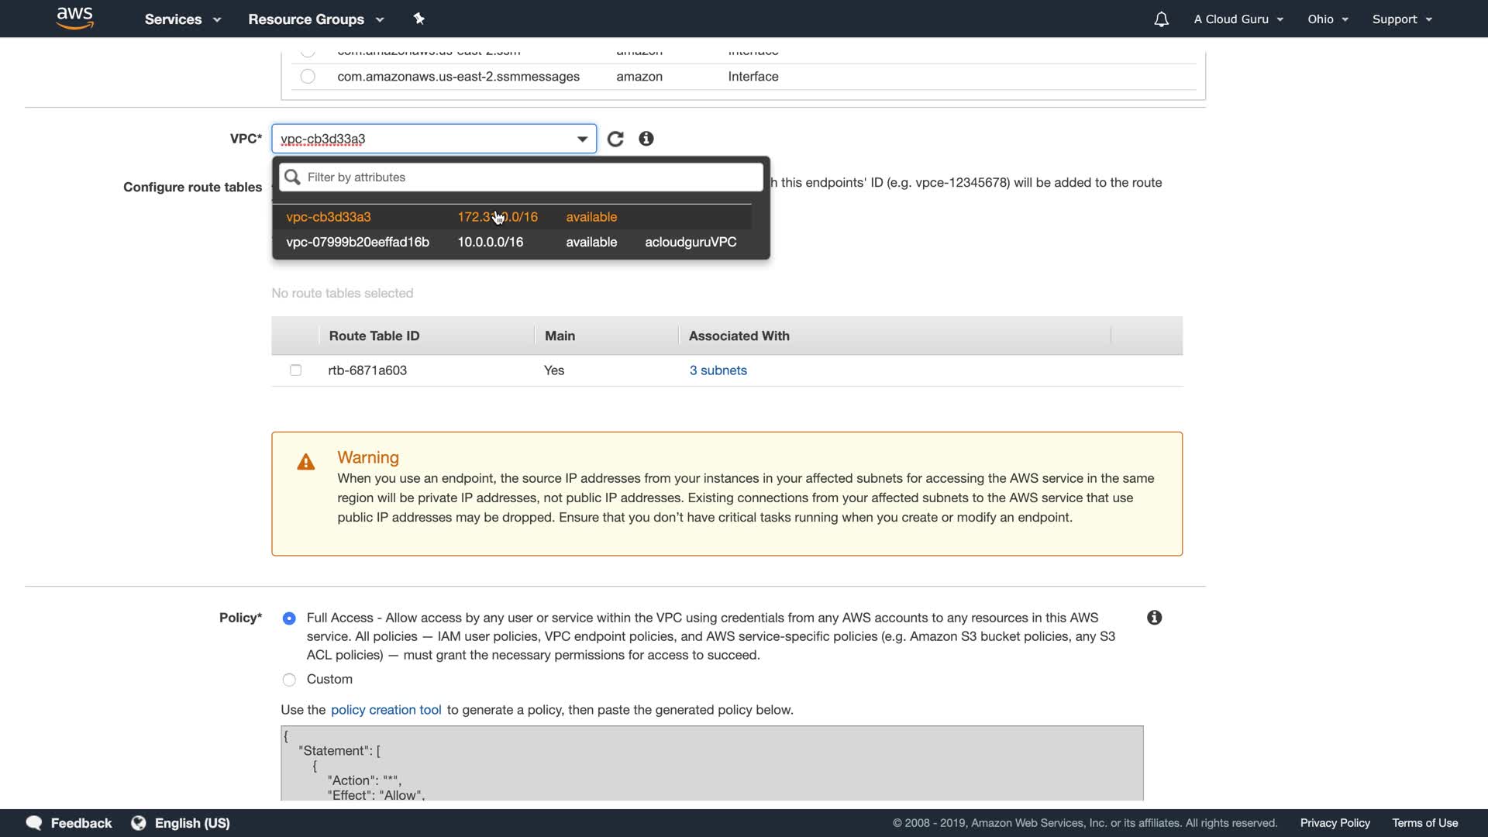Refresh the VPC list
1488x837 pixels.
(x=615, y=139)
